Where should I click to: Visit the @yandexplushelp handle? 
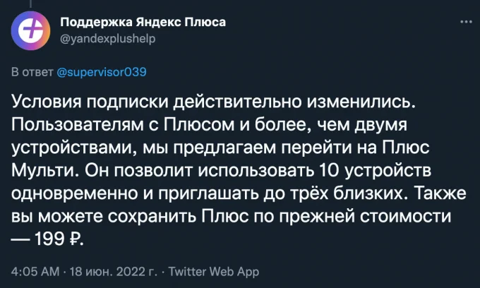click(x=108, y=39)
